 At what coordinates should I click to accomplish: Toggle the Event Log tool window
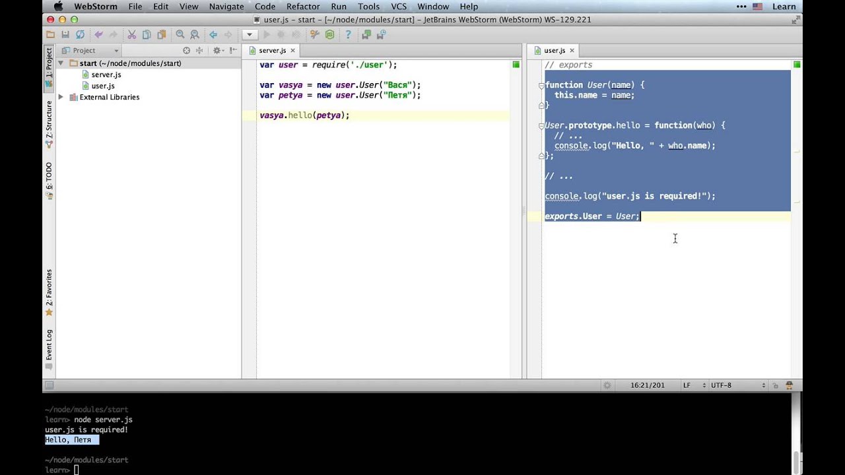coord(49,350)
